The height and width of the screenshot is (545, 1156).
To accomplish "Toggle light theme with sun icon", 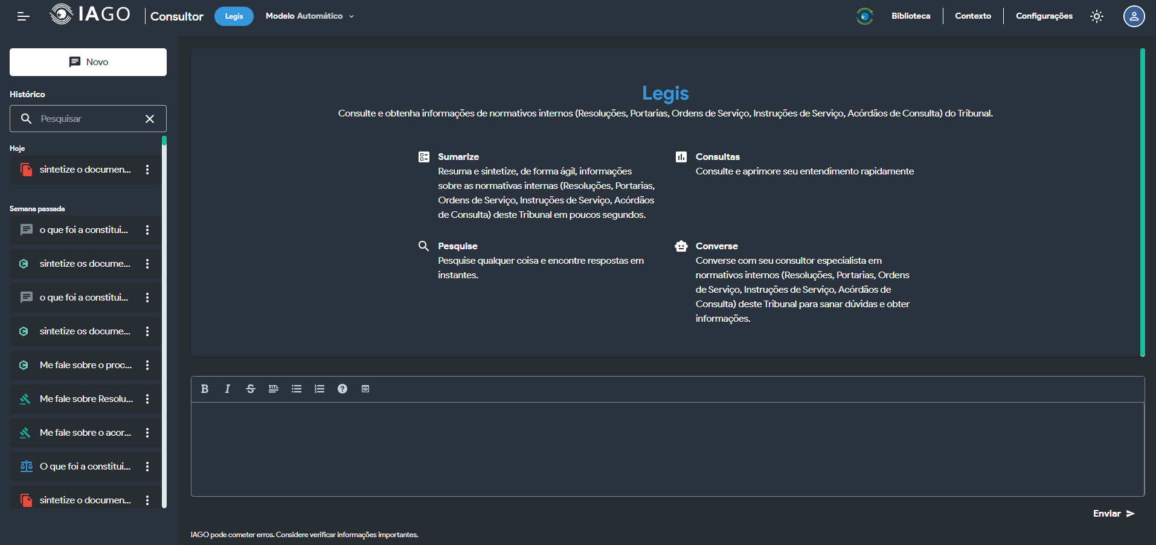I will tap(1097, 16).
